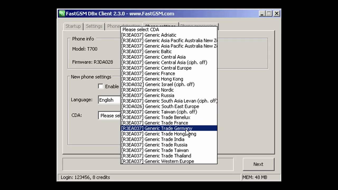Click the Next button
This screenshot has height=190, width=338.
[x=258, y=164]
